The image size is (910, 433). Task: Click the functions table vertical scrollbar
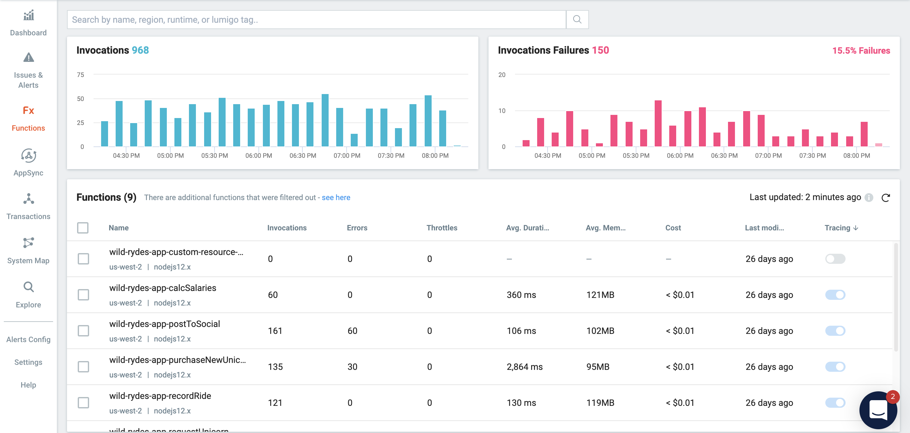point(895,297)
